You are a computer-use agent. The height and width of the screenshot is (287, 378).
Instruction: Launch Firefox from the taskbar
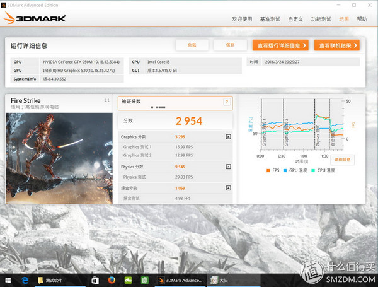click(112, 280)
